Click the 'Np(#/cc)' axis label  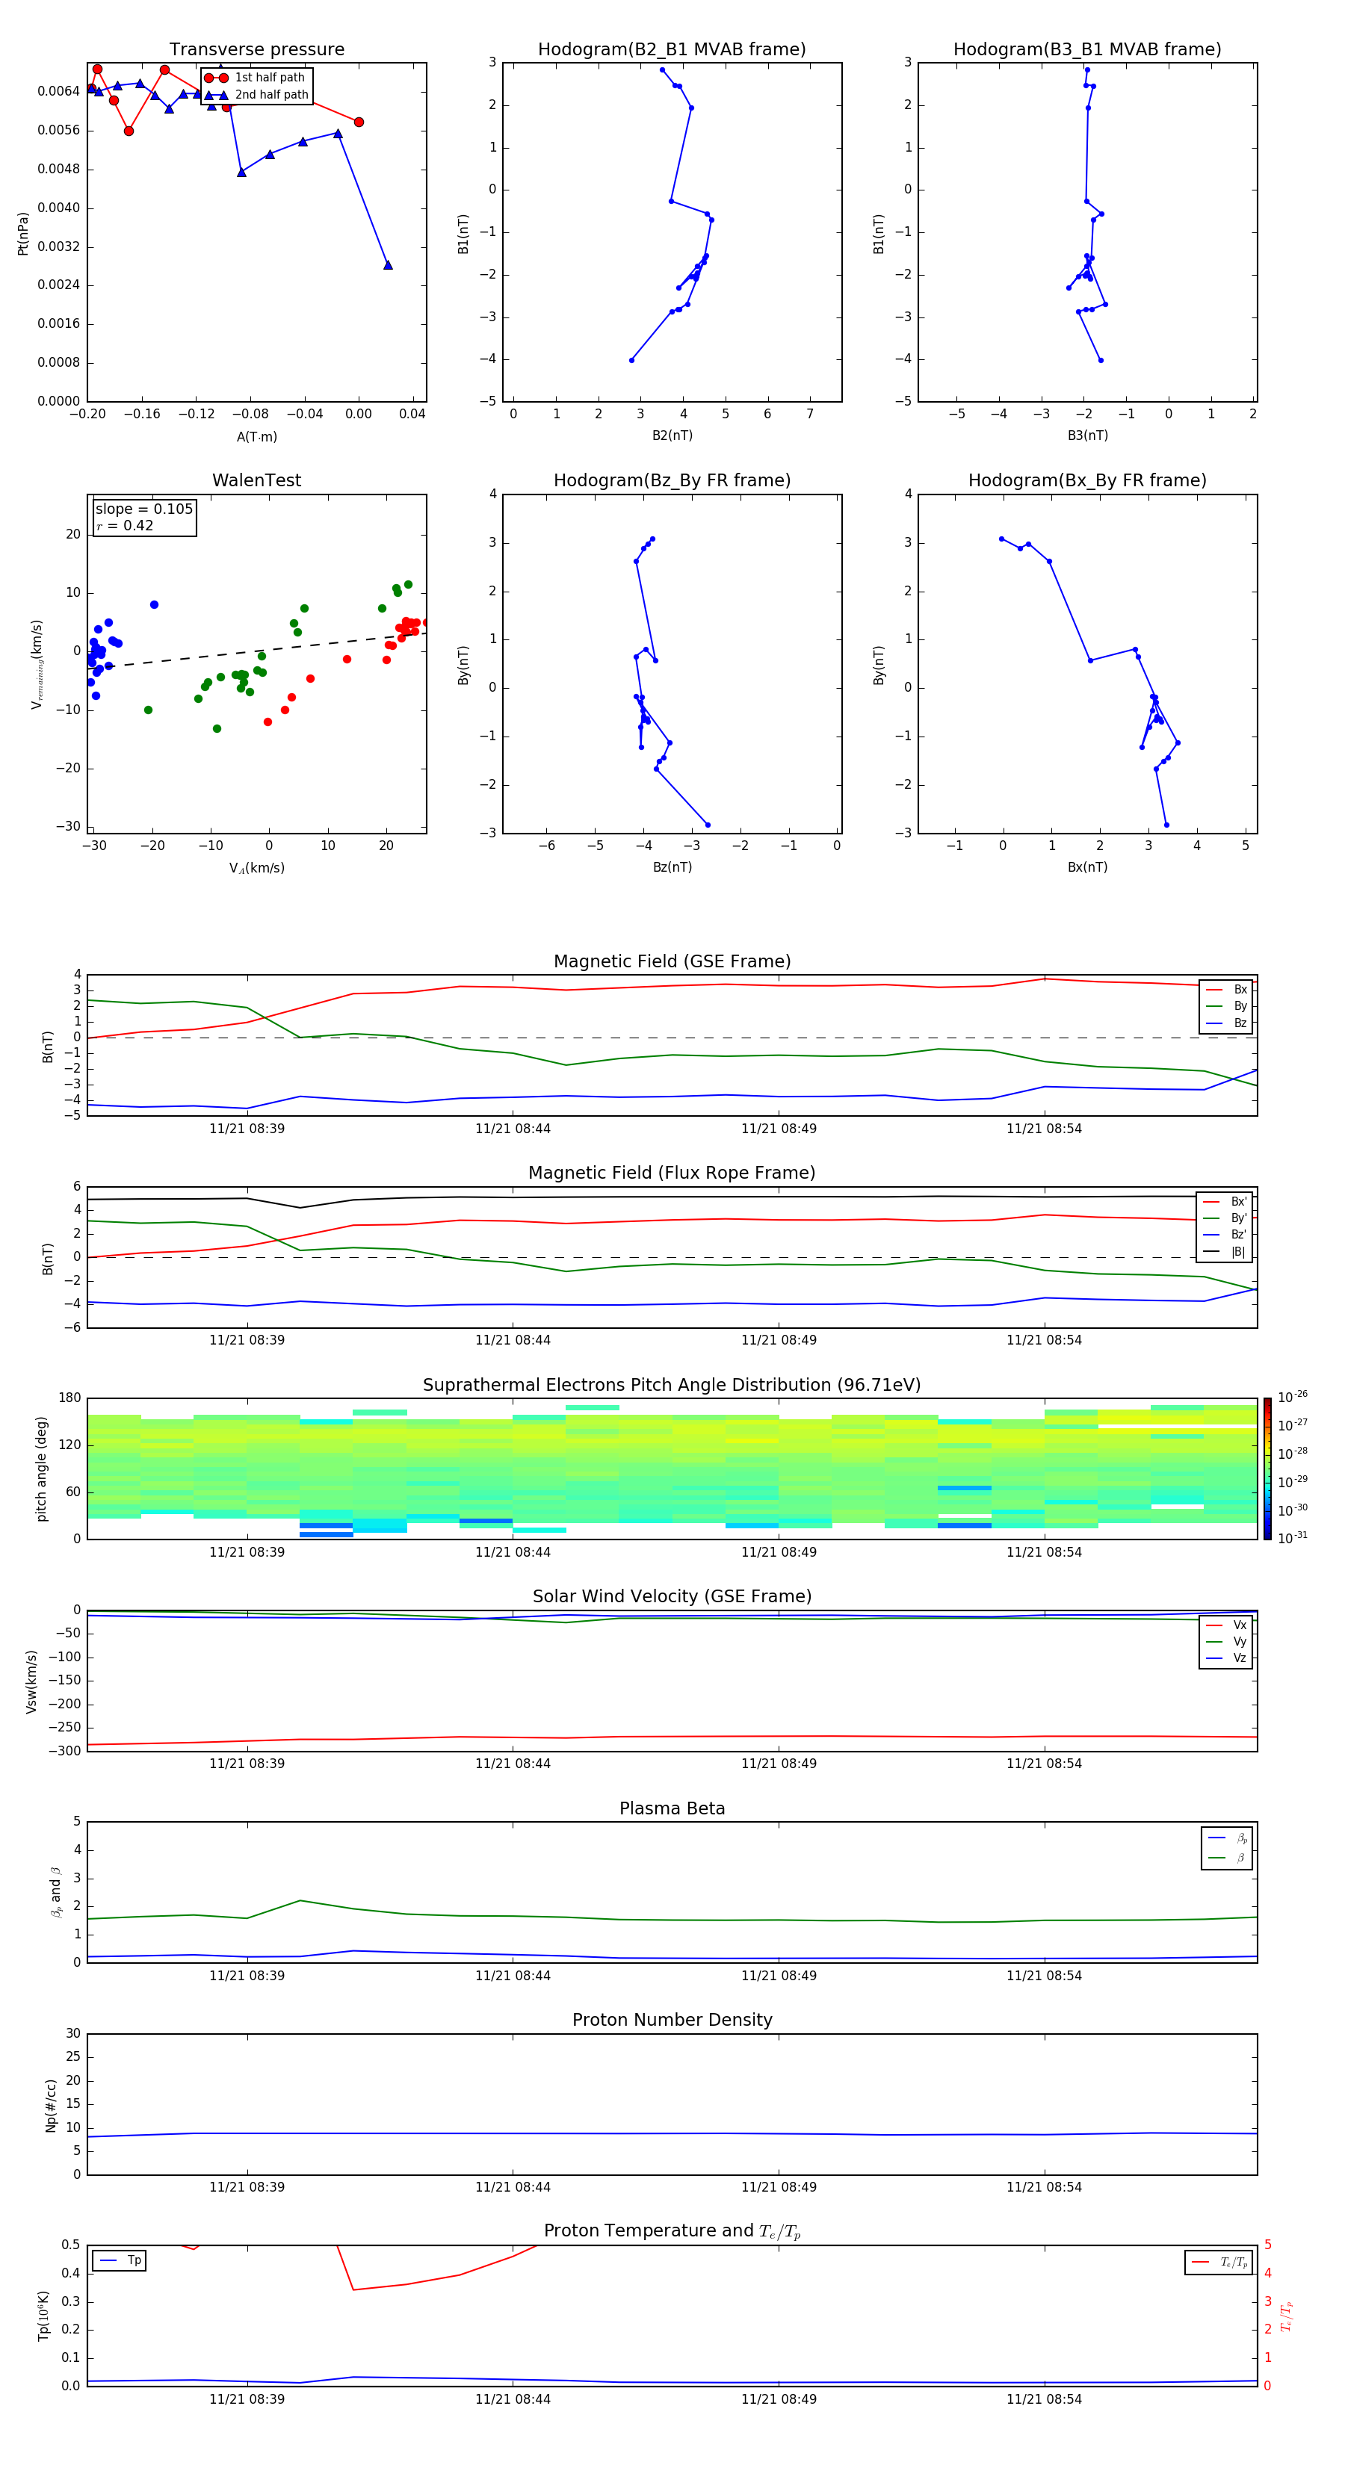[x=51, y=2104]
